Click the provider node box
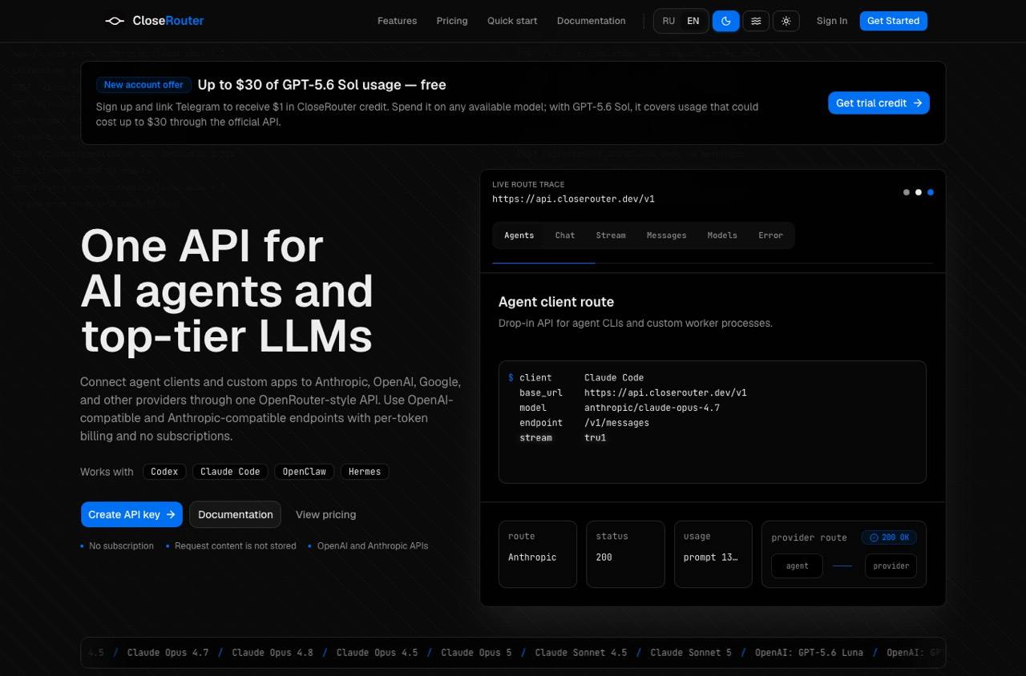 coord(891,565)
